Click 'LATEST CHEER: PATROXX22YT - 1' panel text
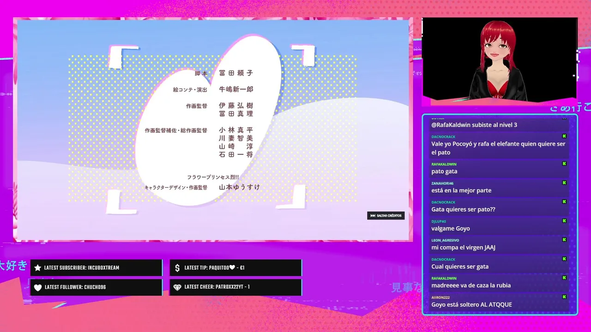This screenshot has width=591, height=332. click(x=217, y=287)
